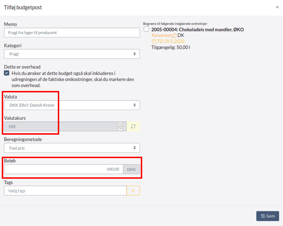Increase Valutakurs with the up arrow
The height and width of the screenshot is (226, 283).
[x=120, y=124]
